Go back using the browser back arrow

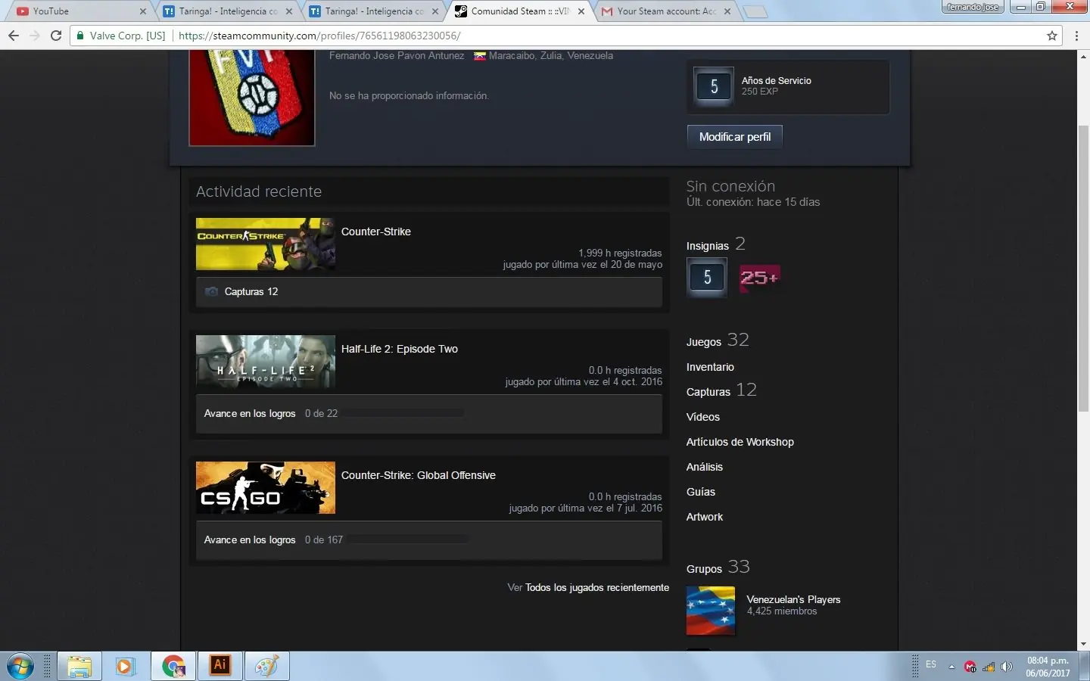click(x=14, y=36)
